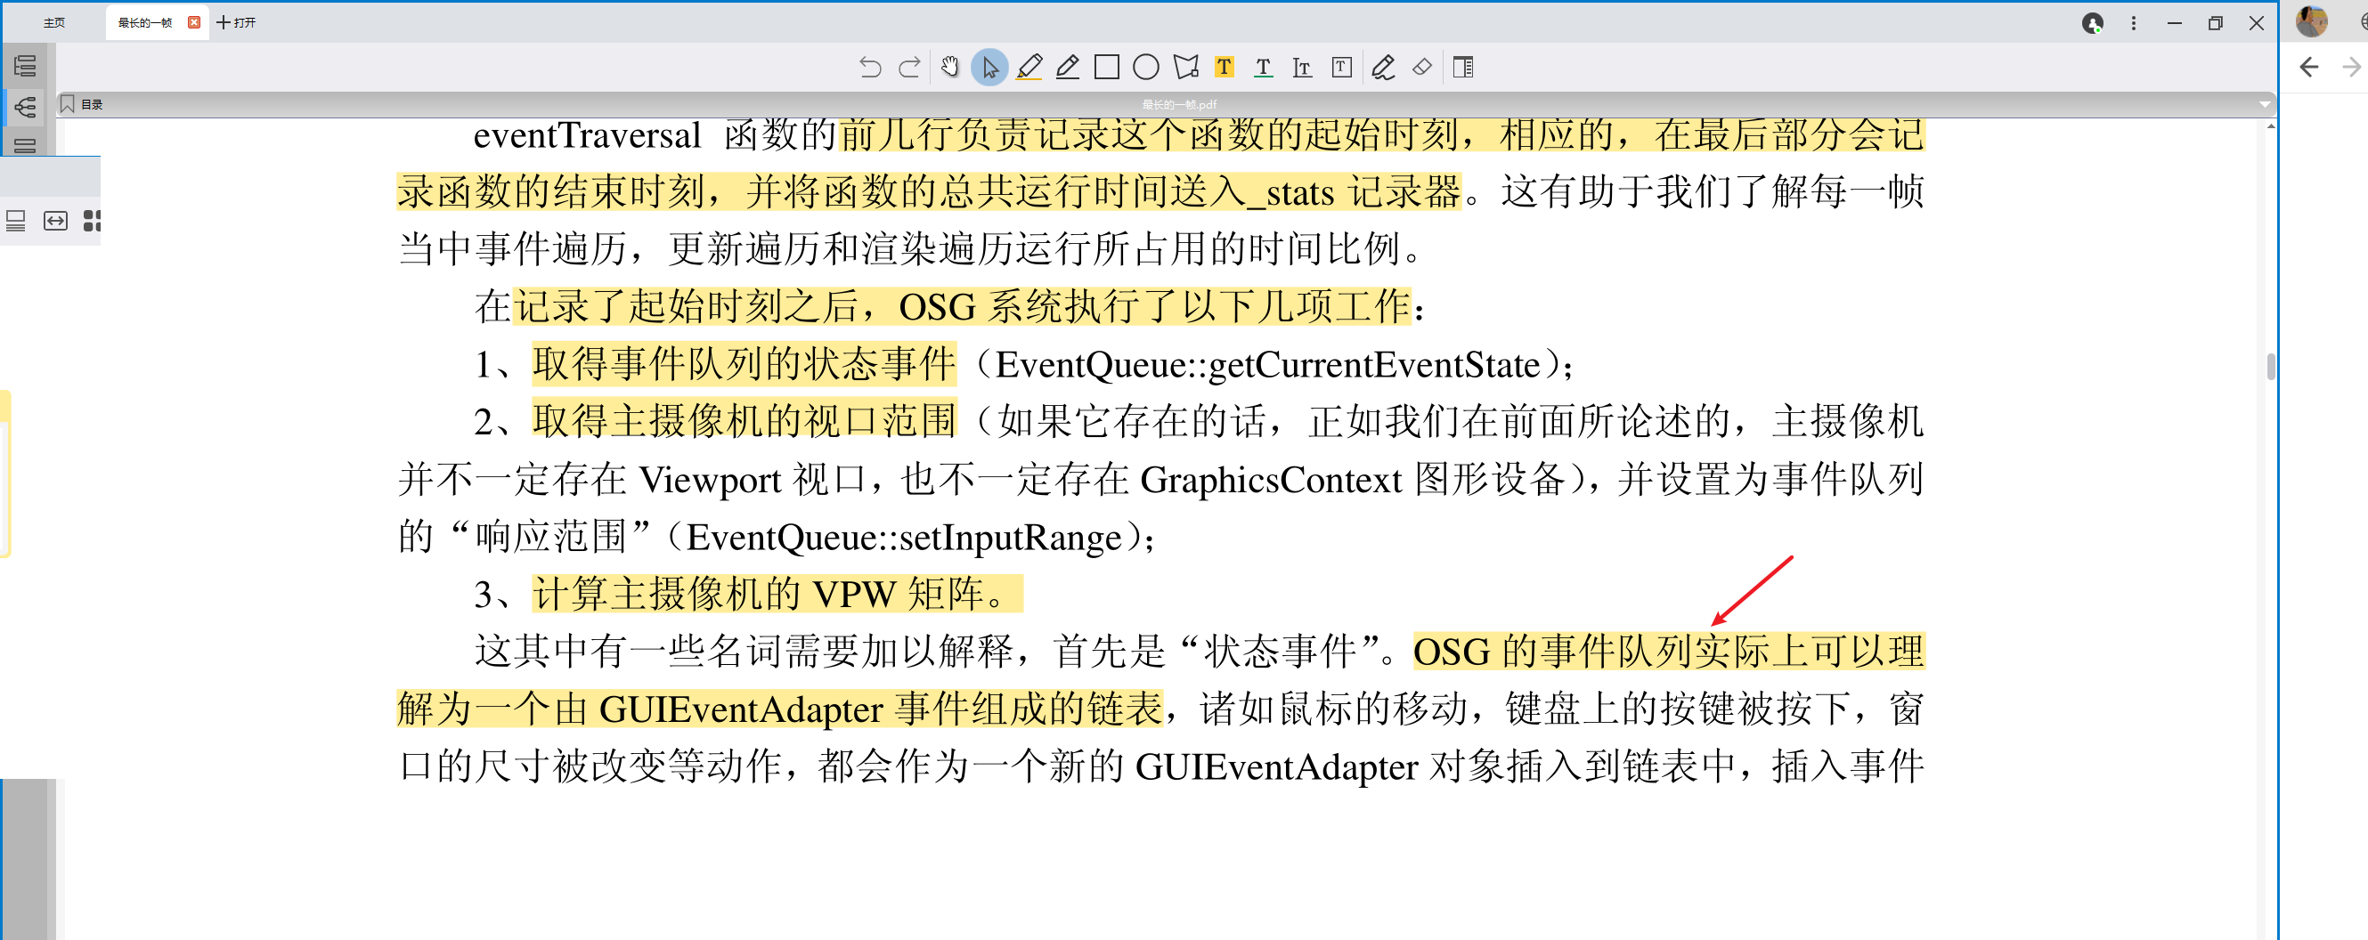The width and height of the screenshot is (2368, 940).
Task: Select the yellow text highlight tool
Action: 1224,66
